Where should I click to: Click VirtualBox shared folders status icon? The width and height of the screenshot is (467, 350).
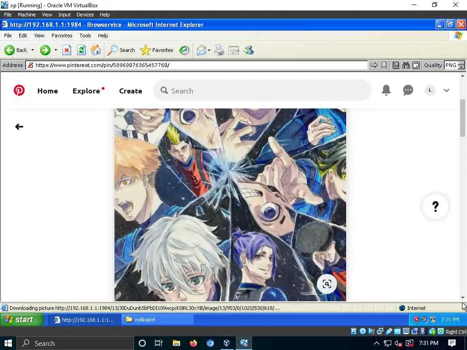pos(397,331)
